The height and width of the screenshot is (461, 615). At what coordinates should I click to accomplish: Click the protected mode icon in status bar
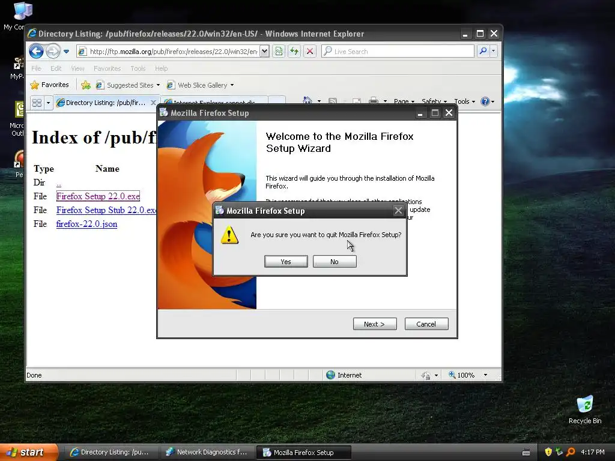426,375
